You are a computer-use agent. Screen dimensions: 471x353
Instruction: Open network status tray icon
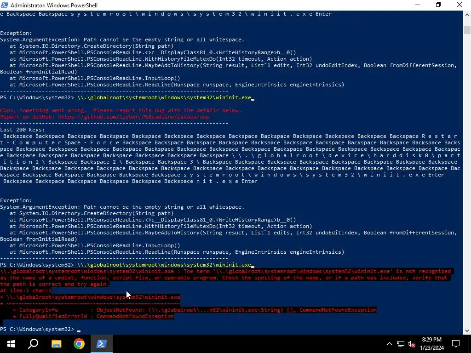click(401, 344)
